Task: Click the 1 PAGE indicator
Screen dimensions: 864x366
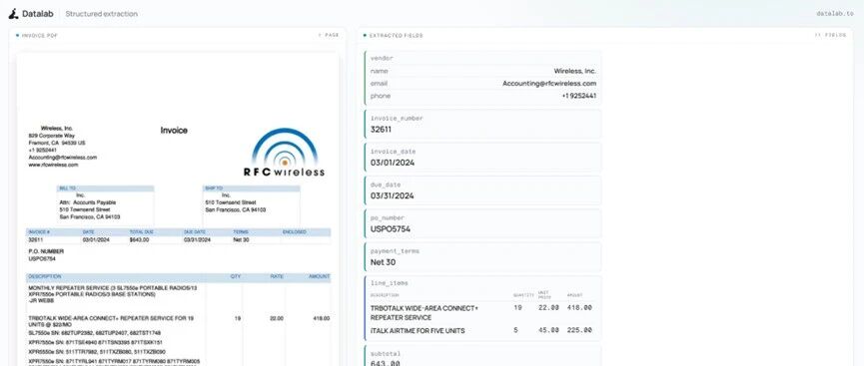Action: click(x=329, y=35)
